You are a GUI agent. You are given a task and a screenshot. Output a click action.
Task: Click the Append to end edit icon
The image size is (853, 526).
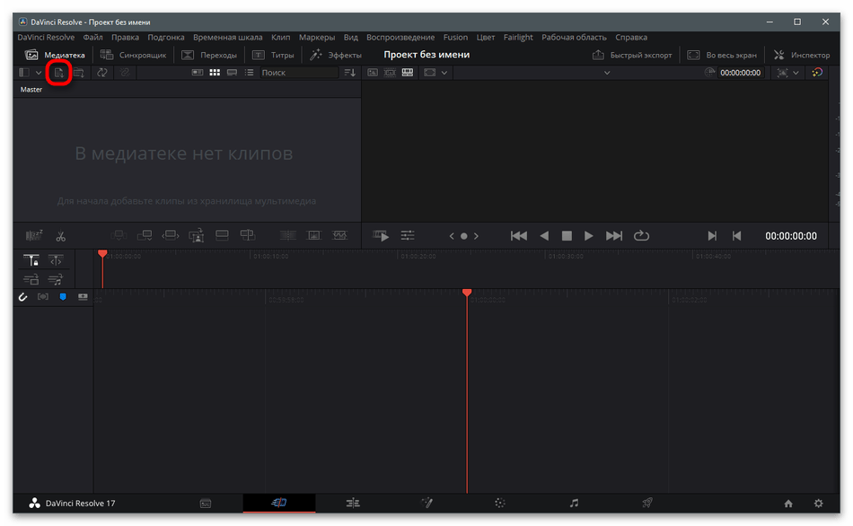145,235
